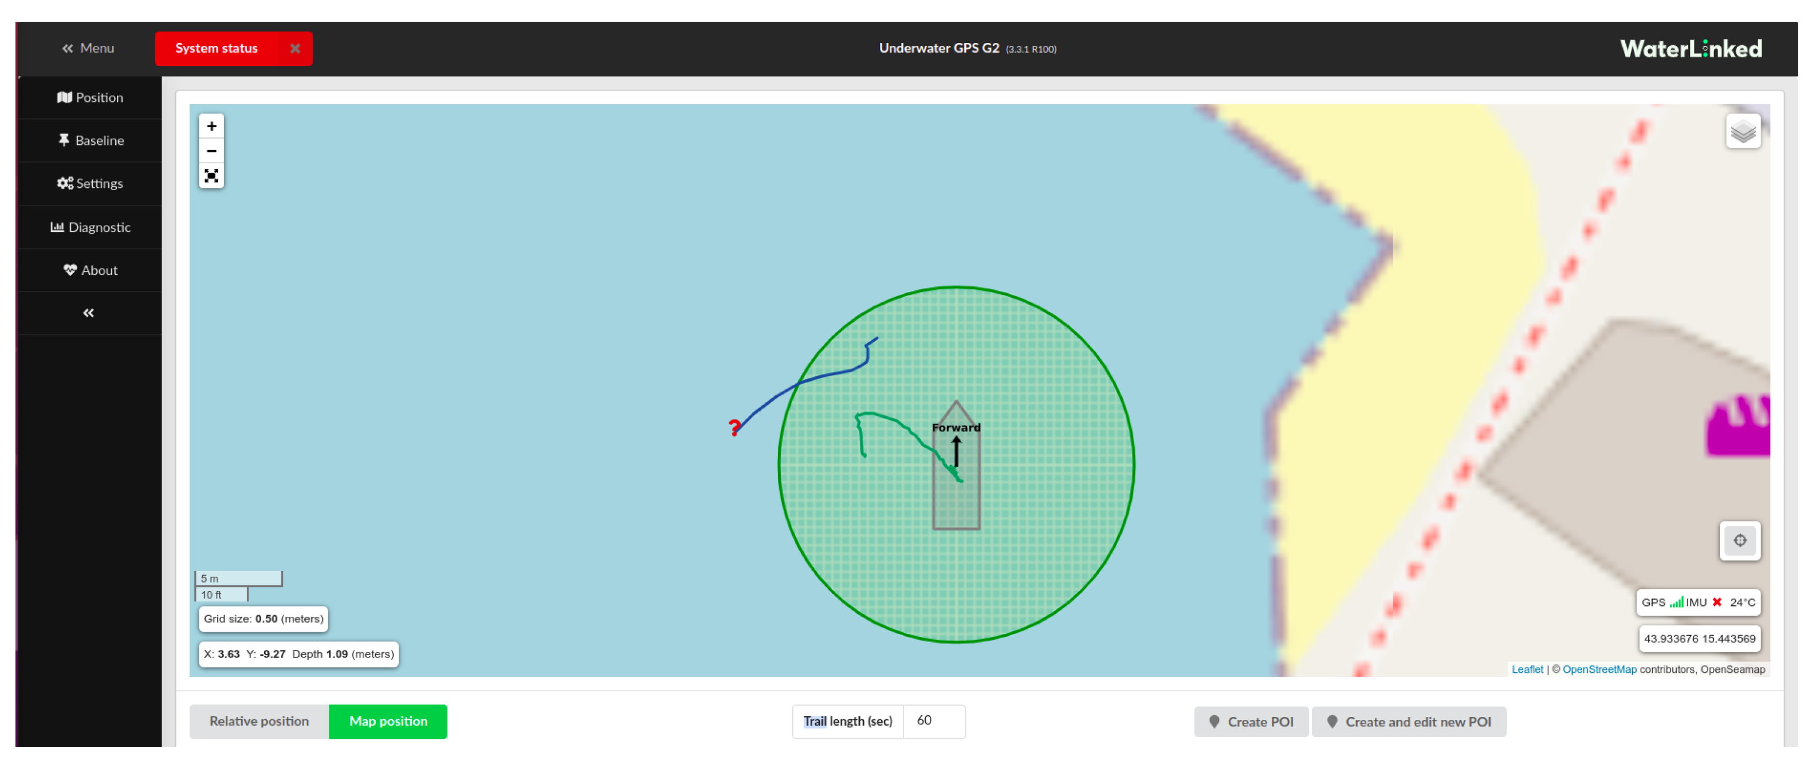The image size is (1816, 768).
Task: Click Create and edit new POI
Action: (x=1409, y=722)
